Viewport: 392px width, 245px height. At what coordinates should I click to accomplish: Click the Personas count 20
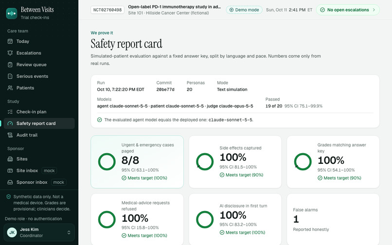point(190,89)
